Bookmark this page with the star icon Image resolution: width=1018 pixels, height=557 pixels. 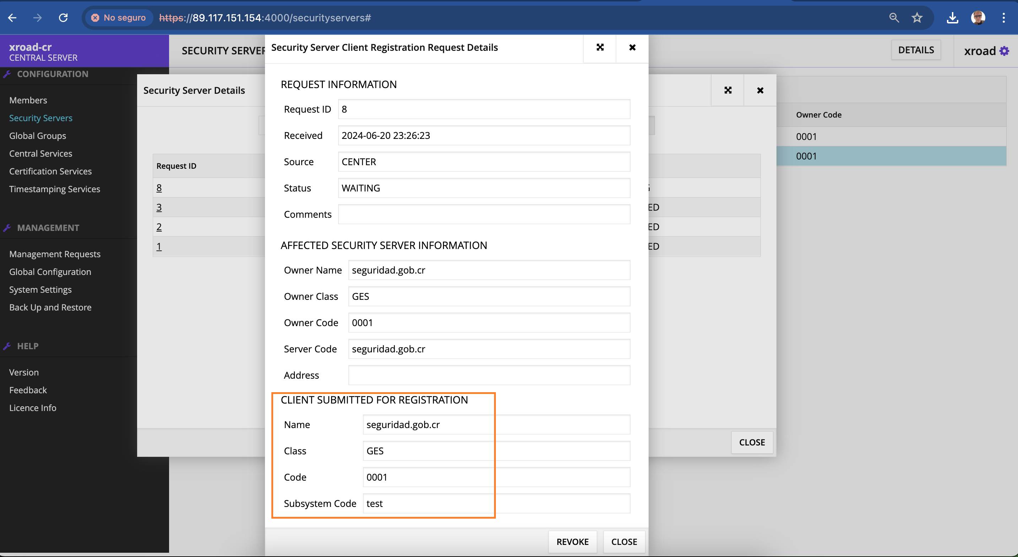click(917, 18)
